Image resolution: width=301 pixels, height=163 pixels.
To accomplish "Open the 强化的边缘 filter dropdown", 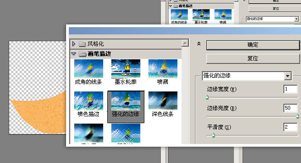I will pyautogui.click(x=287, y=76).
